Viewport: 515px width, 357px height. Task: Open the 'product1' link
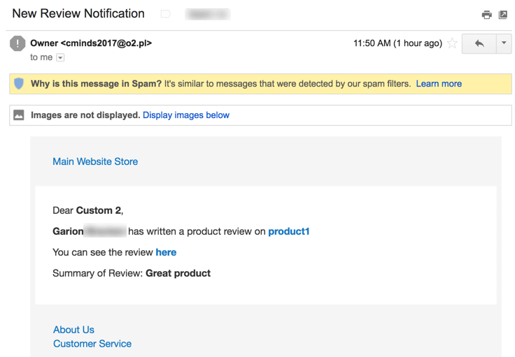pos(288,231)
